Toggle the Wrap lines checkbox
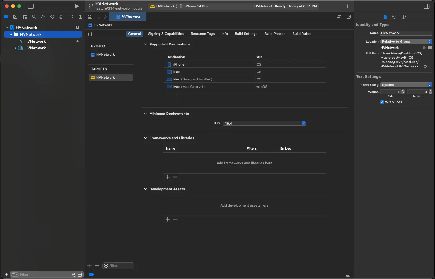 [382, 102]
